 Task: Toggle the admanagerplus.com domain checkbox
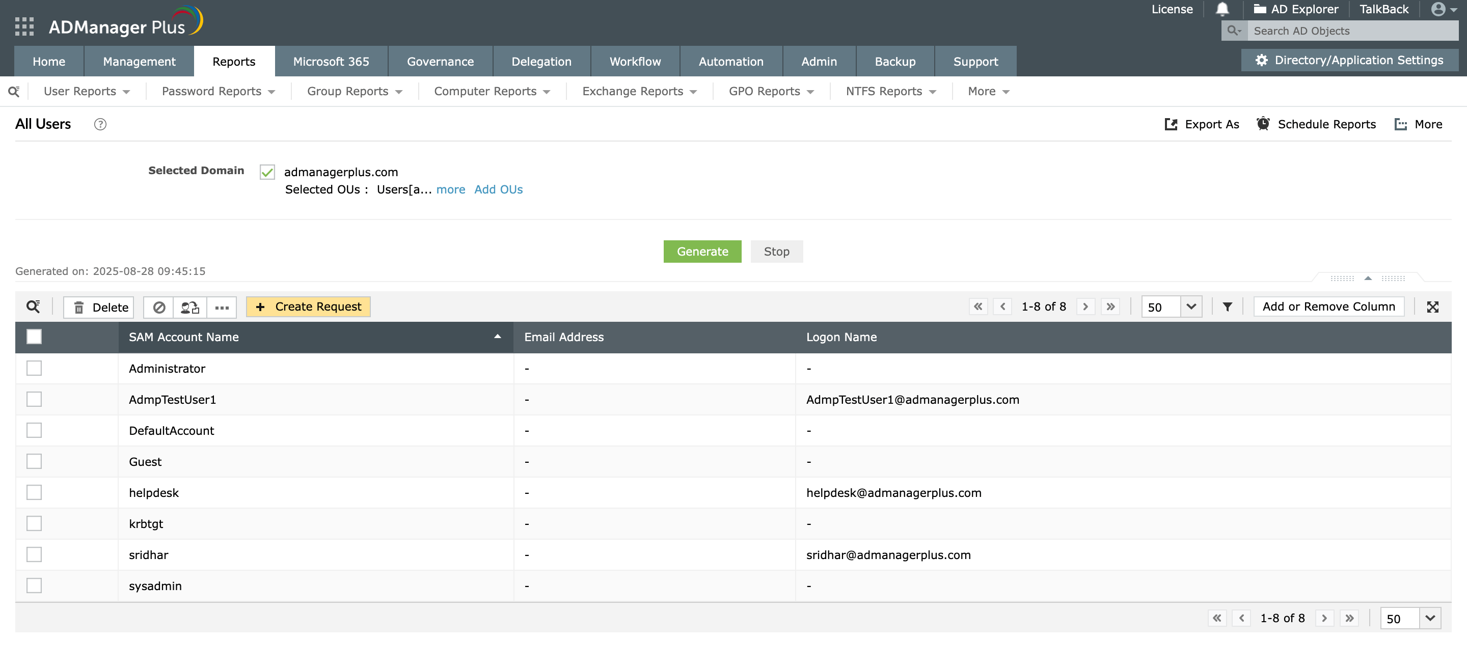[267, 172]
